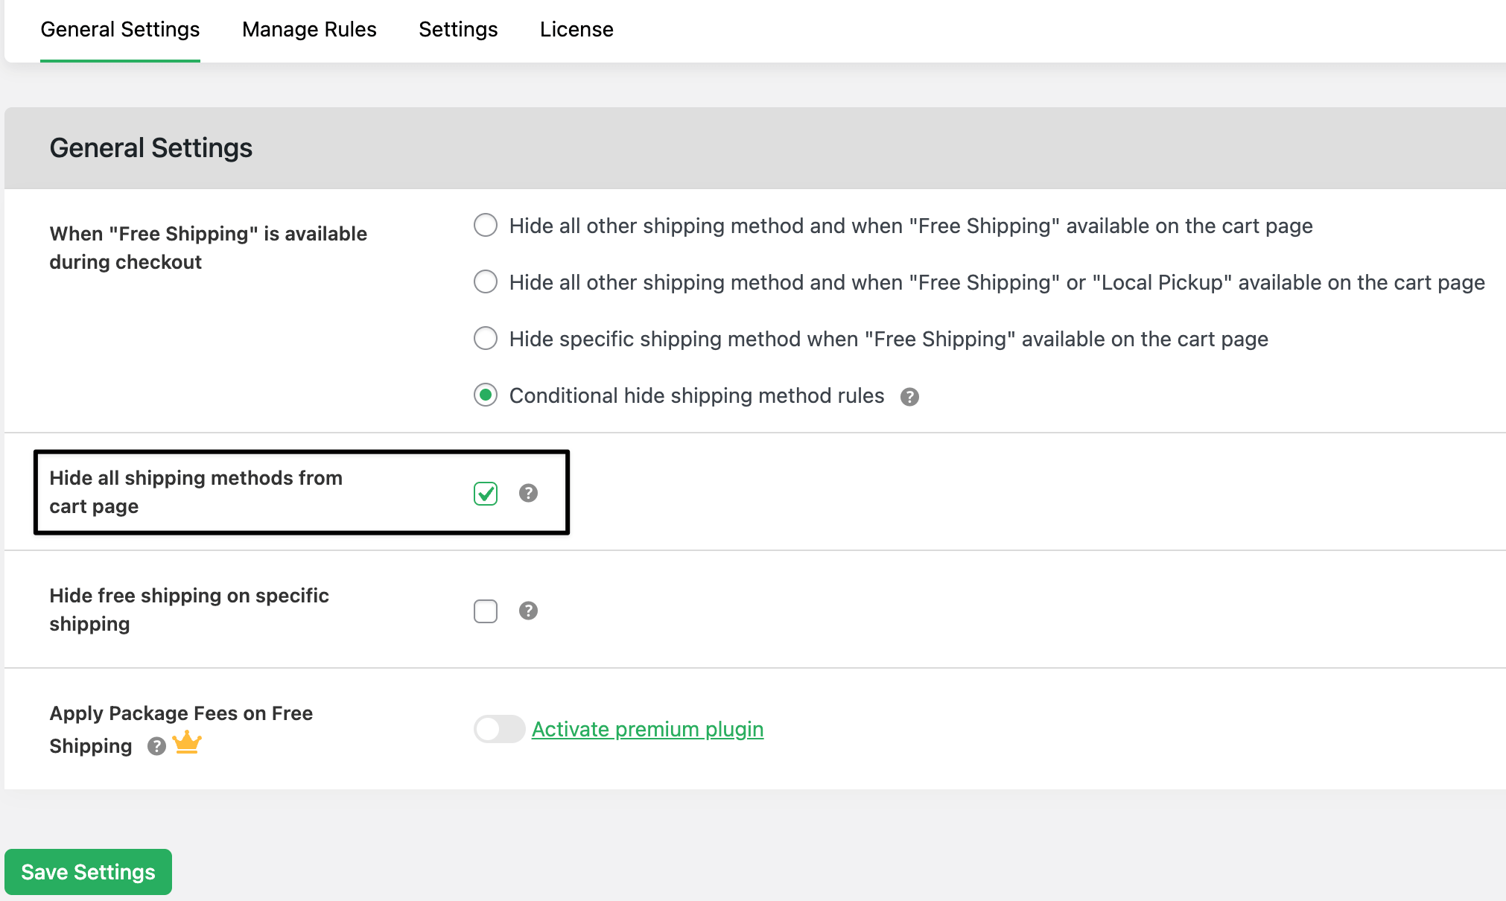Switch to the Settings tab
This screenshot has width=1506, height=901.
point(458,29)
